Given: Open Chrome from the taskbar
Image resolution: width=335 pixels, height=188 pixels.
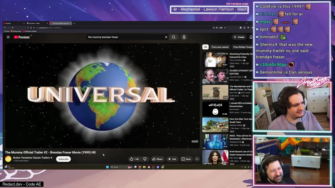Looking at the screenshot, I should (x=163, y=167).
